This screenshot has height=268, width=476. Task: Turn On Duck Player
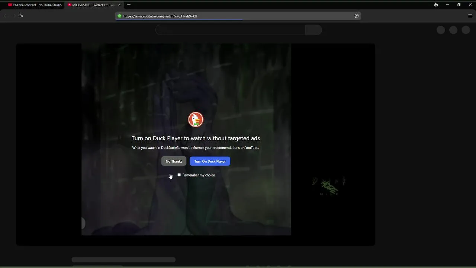tap(210, 161)
